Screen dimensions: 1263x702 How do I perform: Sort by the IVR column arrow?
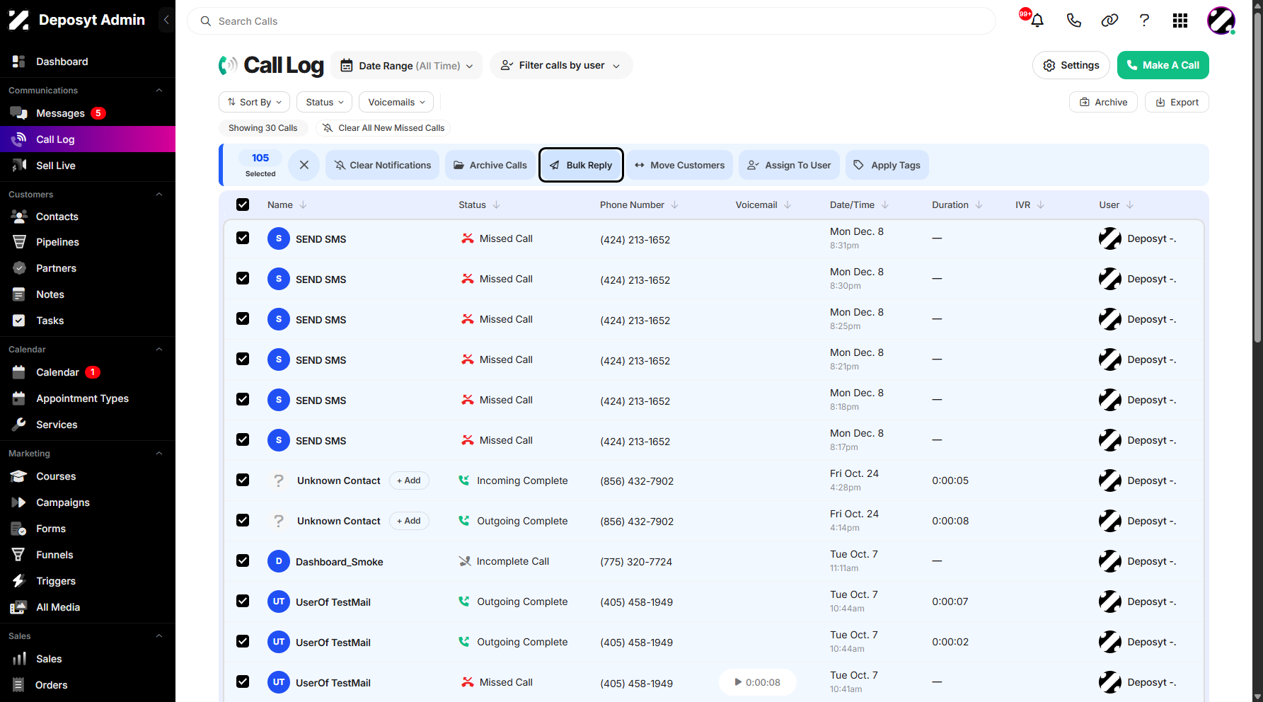(1040, 205)
